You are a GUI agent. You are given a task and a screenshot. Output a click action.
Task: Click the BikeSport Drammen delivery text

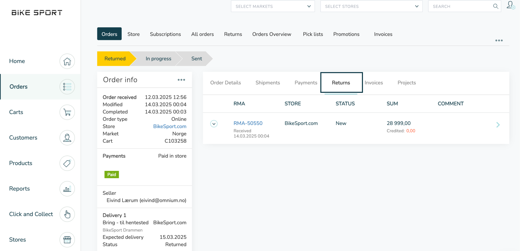(122, 230)
